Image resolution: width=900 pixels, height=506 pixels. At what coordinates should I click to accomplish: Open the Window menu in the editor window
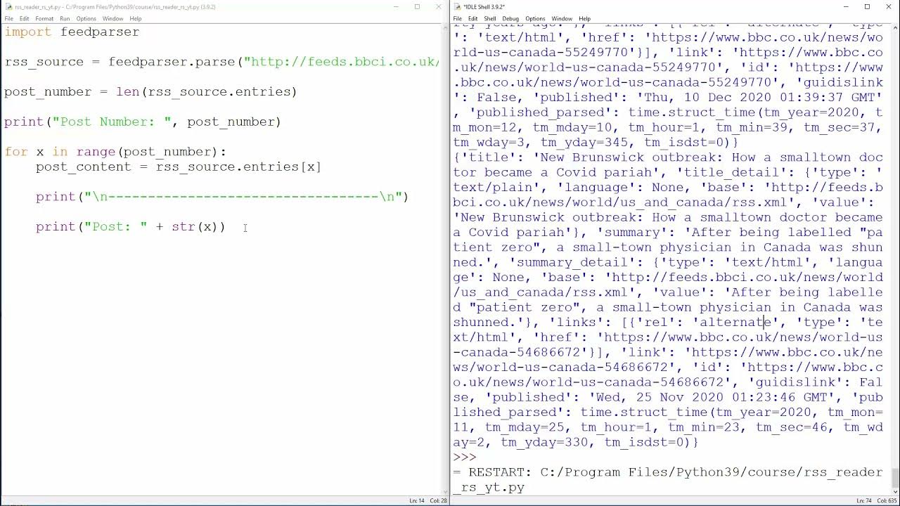tap(112, 18)
